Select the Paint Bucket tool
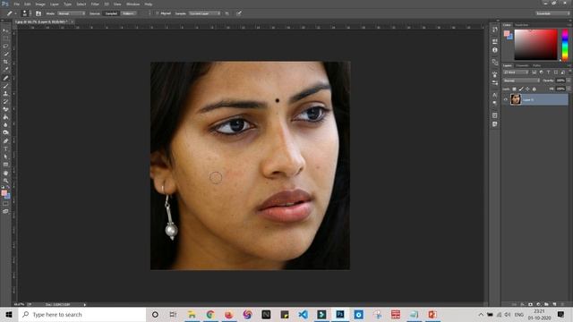The width and height of the screenshot is (573, 322). click(5, 117)
